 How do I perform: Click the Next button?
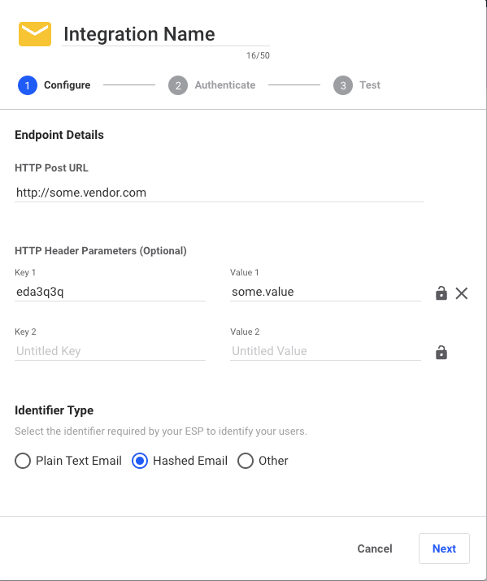[x=444, y=548]
